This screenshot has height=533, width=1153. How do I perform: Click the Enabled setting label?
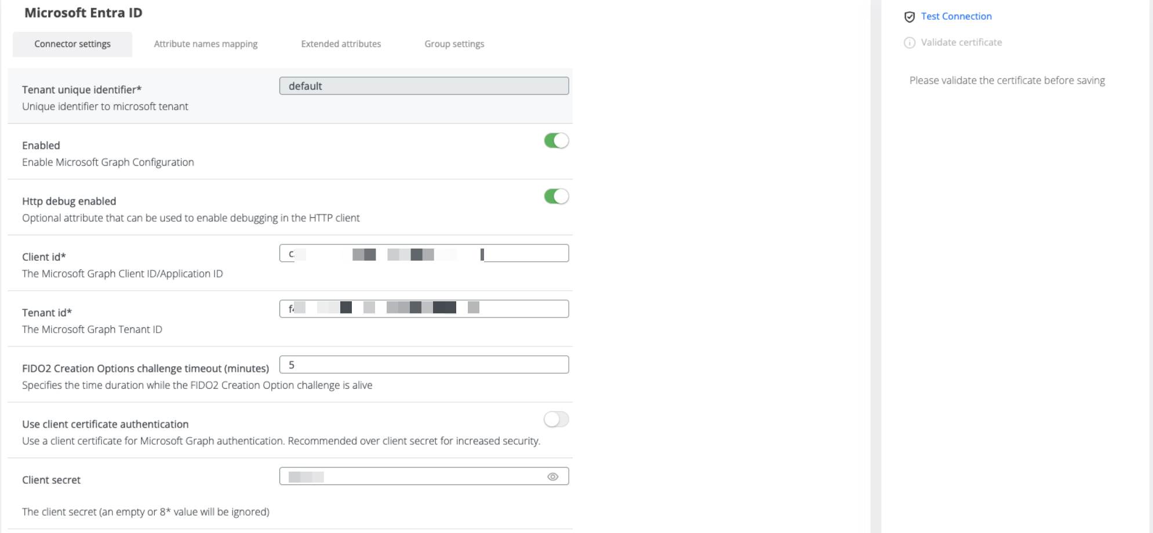coord(41,145)
